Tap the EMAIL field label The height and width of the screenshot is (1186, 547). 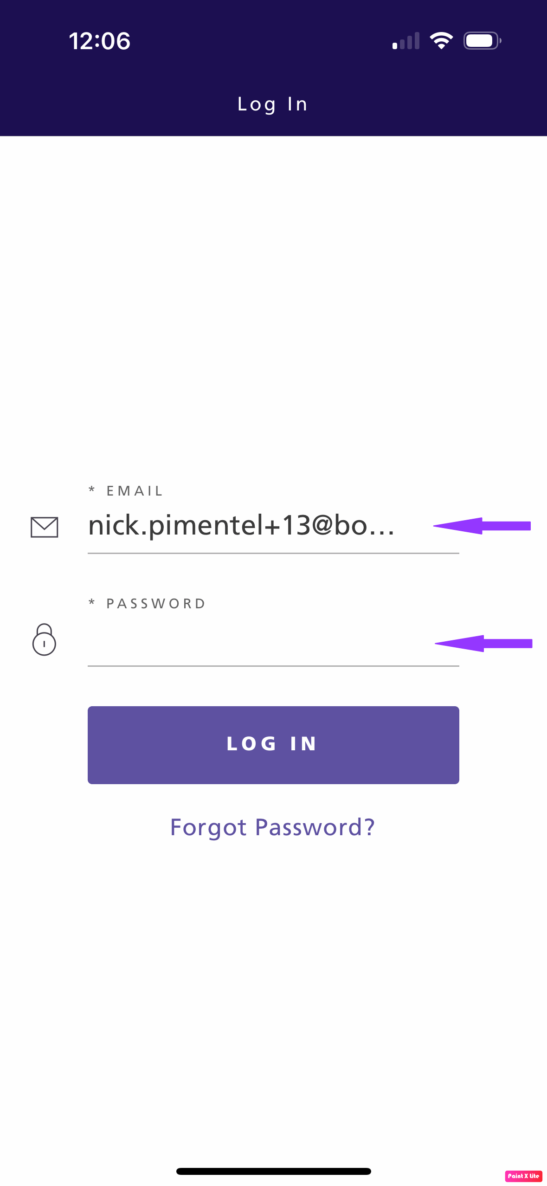click(x=125, y=490)
